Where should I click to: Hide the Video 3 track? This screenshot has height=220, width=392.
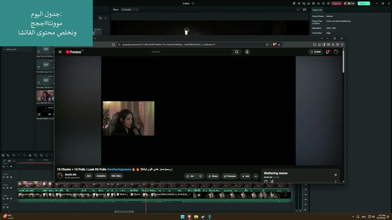tap(11, 177)
